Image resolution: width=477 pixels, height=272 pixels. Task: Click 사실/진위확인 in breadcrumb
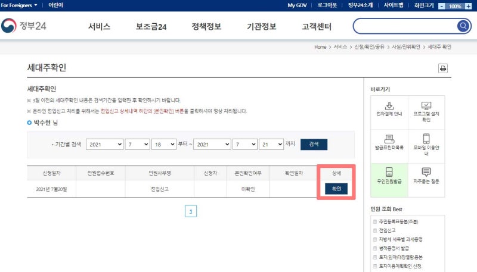pyautogui.click(x=406, y=47)
